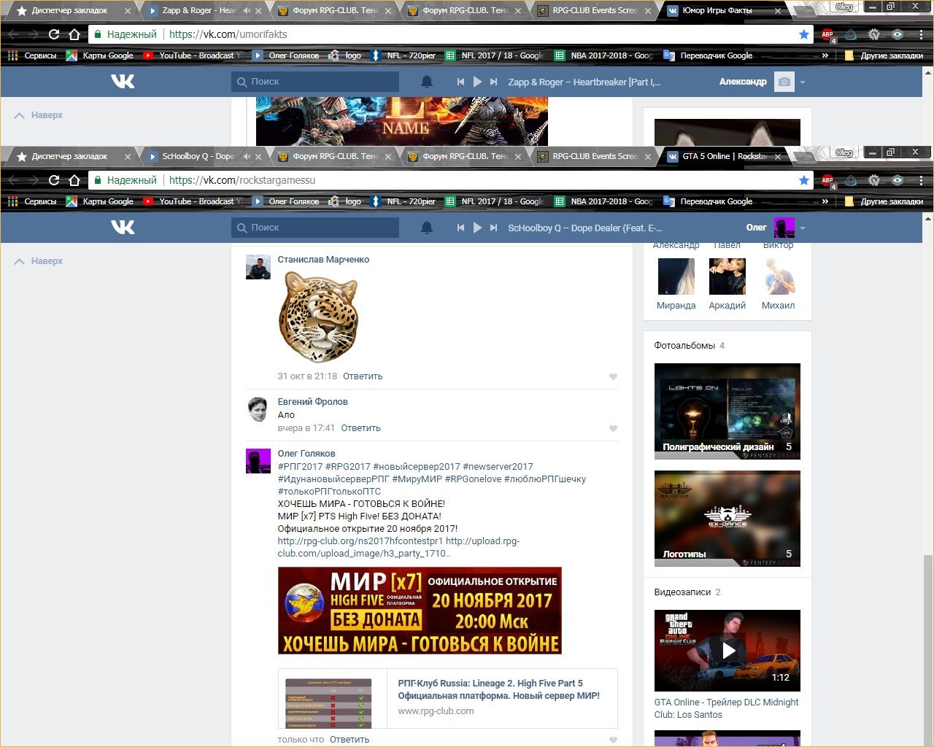
Task: Switch to RPG-CLUB Events Scree tab in the umorifakts window
Action: [595, 11]
